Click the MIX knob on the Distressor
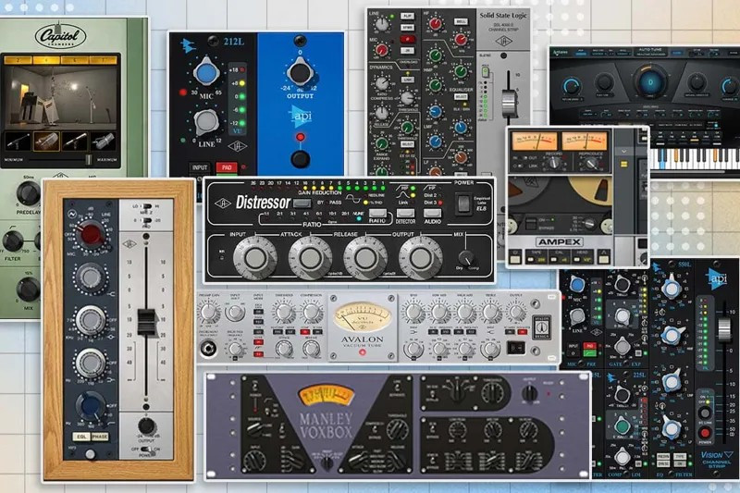The image size is (740, 493). [x=466, y=258]
